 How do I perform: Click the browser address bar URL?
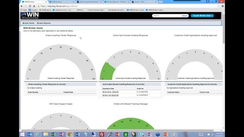59,6
